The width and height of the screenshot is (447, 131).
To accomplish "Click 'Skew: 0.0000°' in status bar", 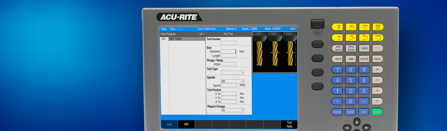I will [x=273, y=29].
